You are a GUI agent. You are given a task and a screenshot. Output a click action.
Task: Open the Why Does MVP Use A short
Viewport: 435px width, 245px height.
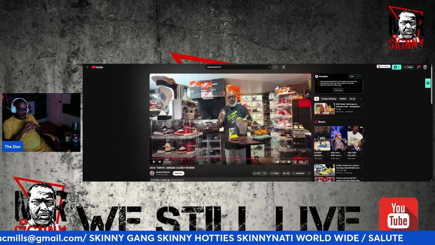339,138
